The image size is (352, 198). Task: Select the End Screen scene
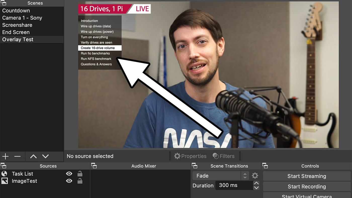point(32,32)
